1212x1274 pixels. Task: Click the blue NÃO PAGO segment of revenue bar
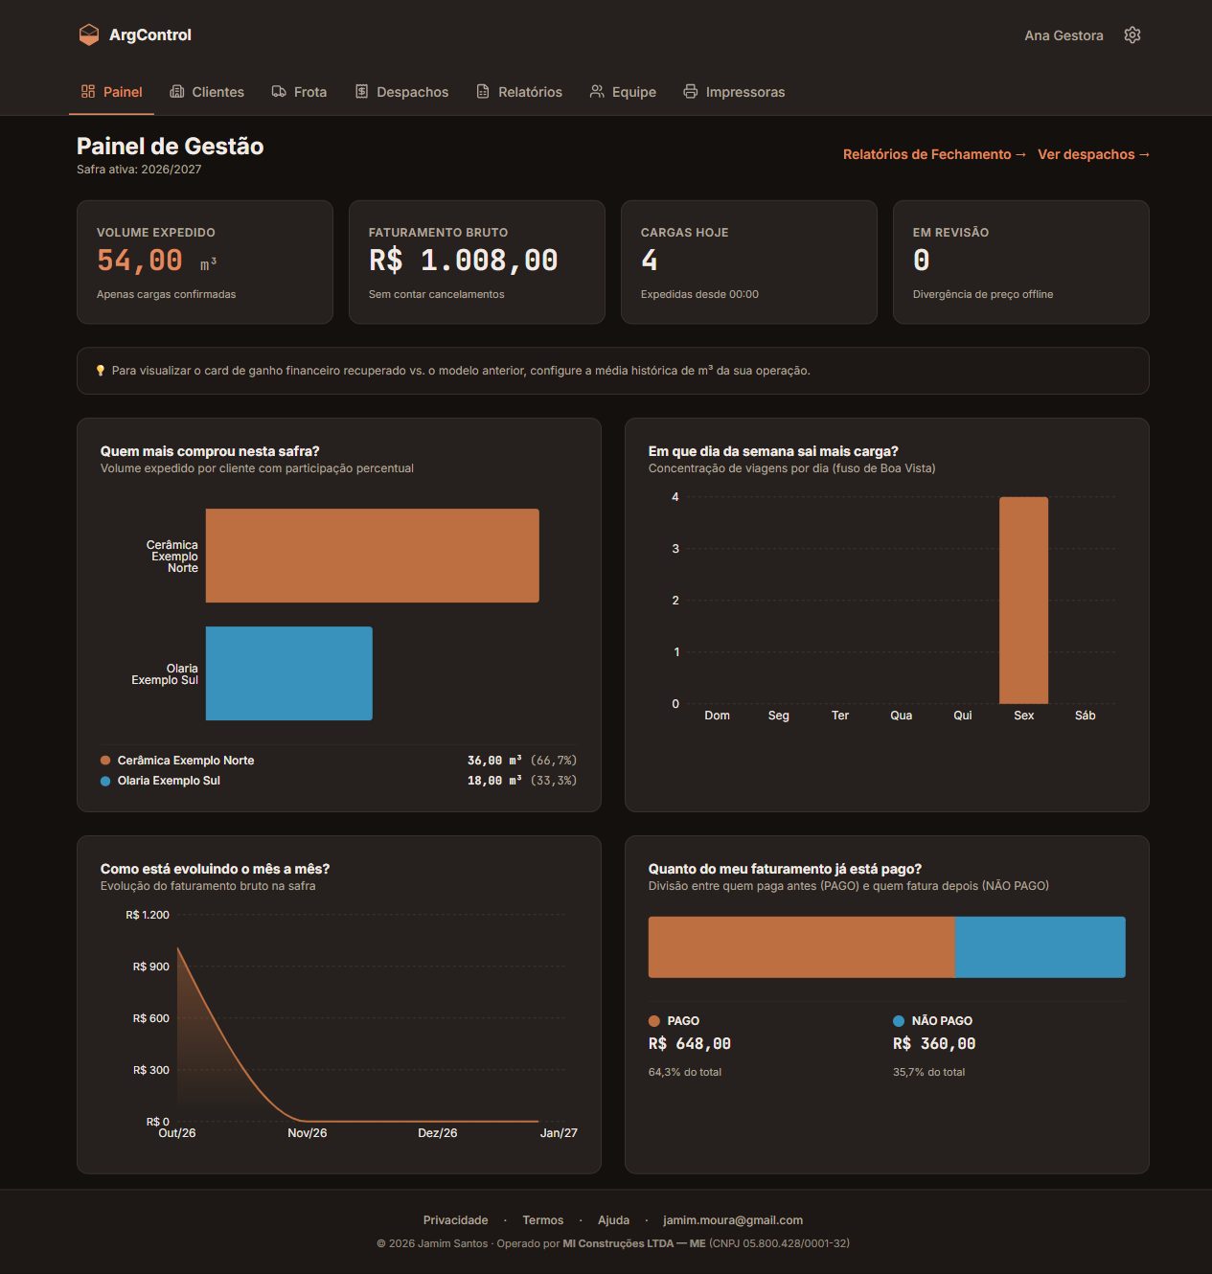click(x=1040, y=947)
